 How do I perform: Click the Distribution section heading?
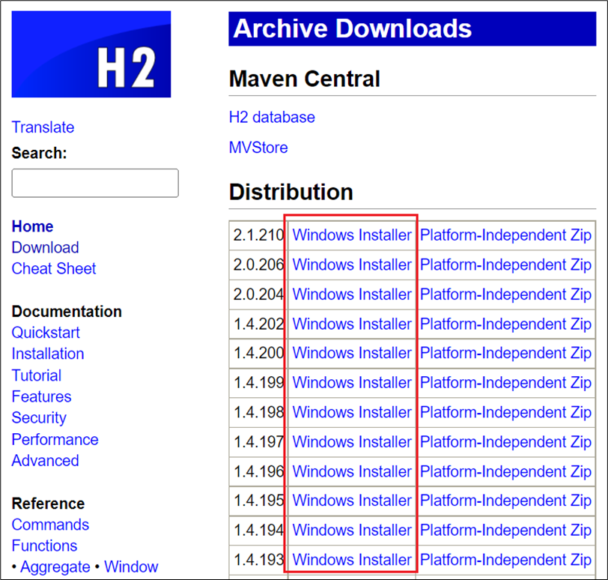click(x=291, y=192)
